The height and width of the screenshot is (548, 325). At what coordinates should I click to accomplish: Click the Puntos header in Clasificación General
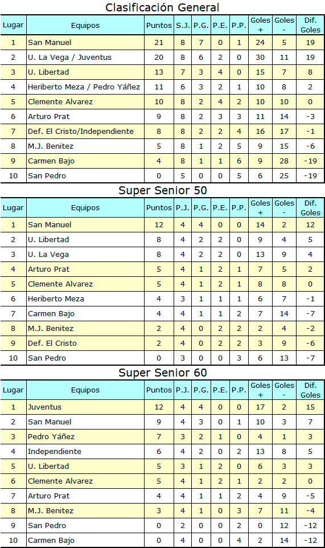pyautogui.click(x=159, y=25)
